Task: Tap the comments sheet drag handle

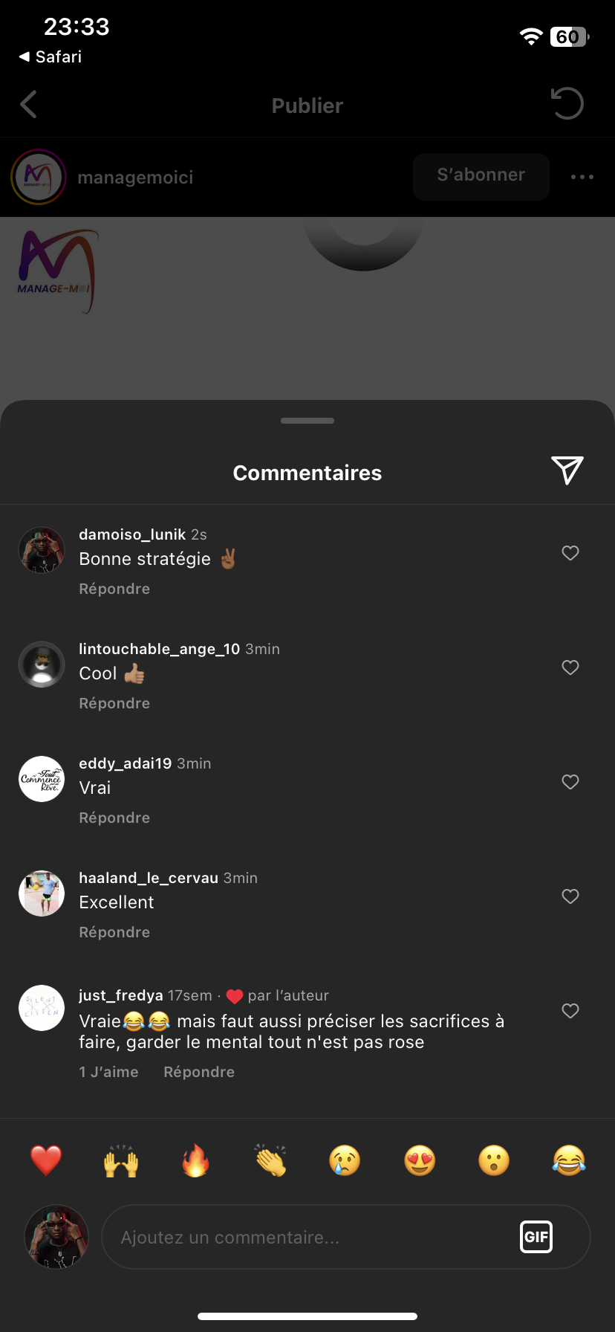Action: click(307, 421)
